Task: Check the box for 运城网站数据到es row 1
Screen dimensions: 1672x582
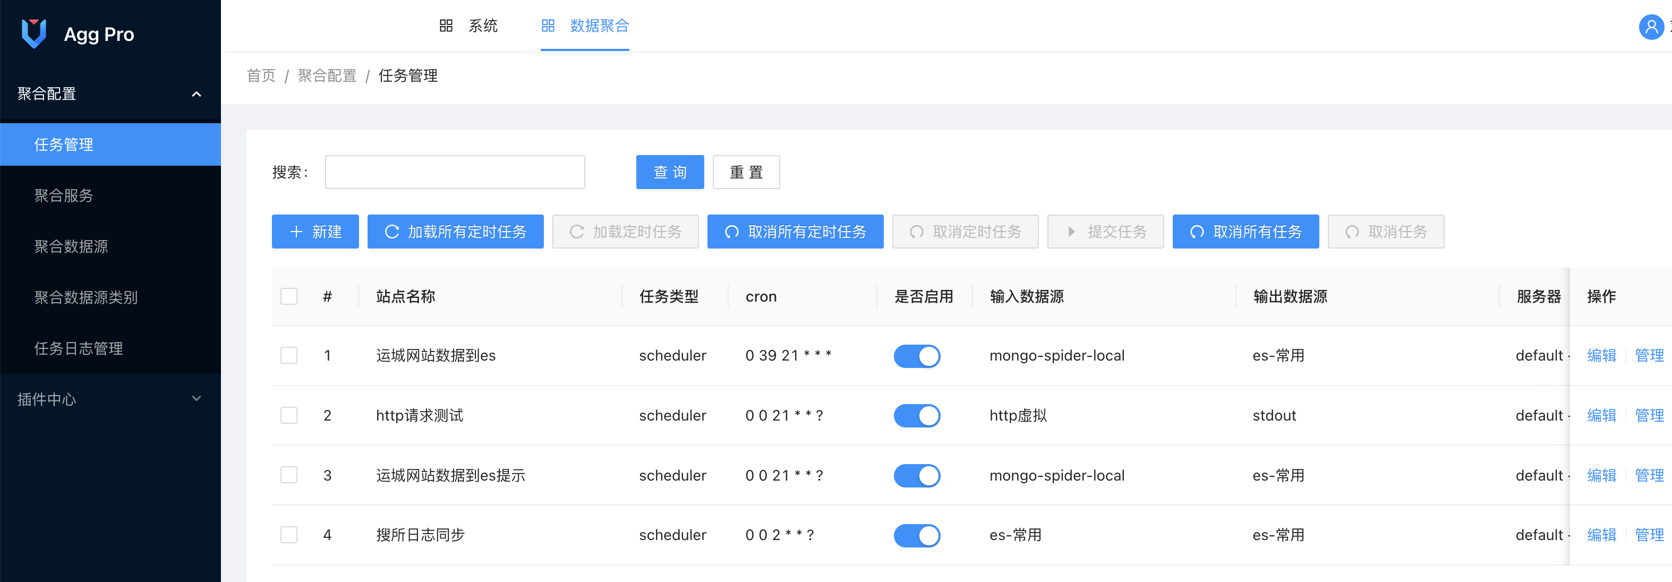Action: 289,356
